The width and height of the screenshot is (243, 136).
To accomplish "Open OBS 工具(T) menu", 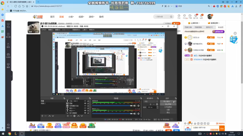I will click(85, 30).
